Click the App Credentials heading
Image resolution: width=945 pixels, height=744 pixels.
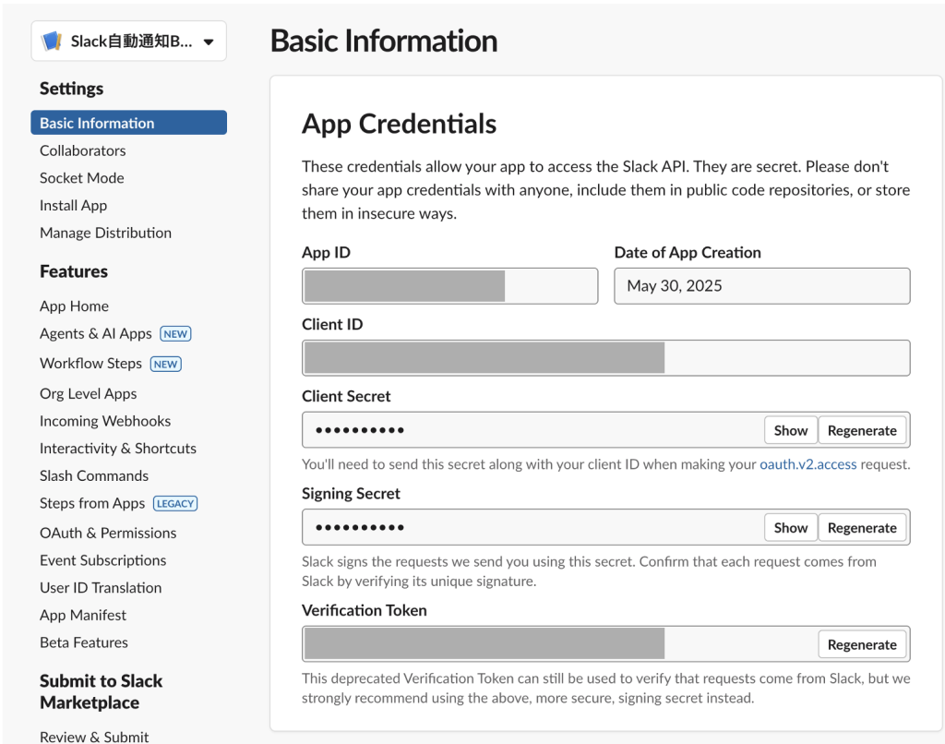(399, 125)
